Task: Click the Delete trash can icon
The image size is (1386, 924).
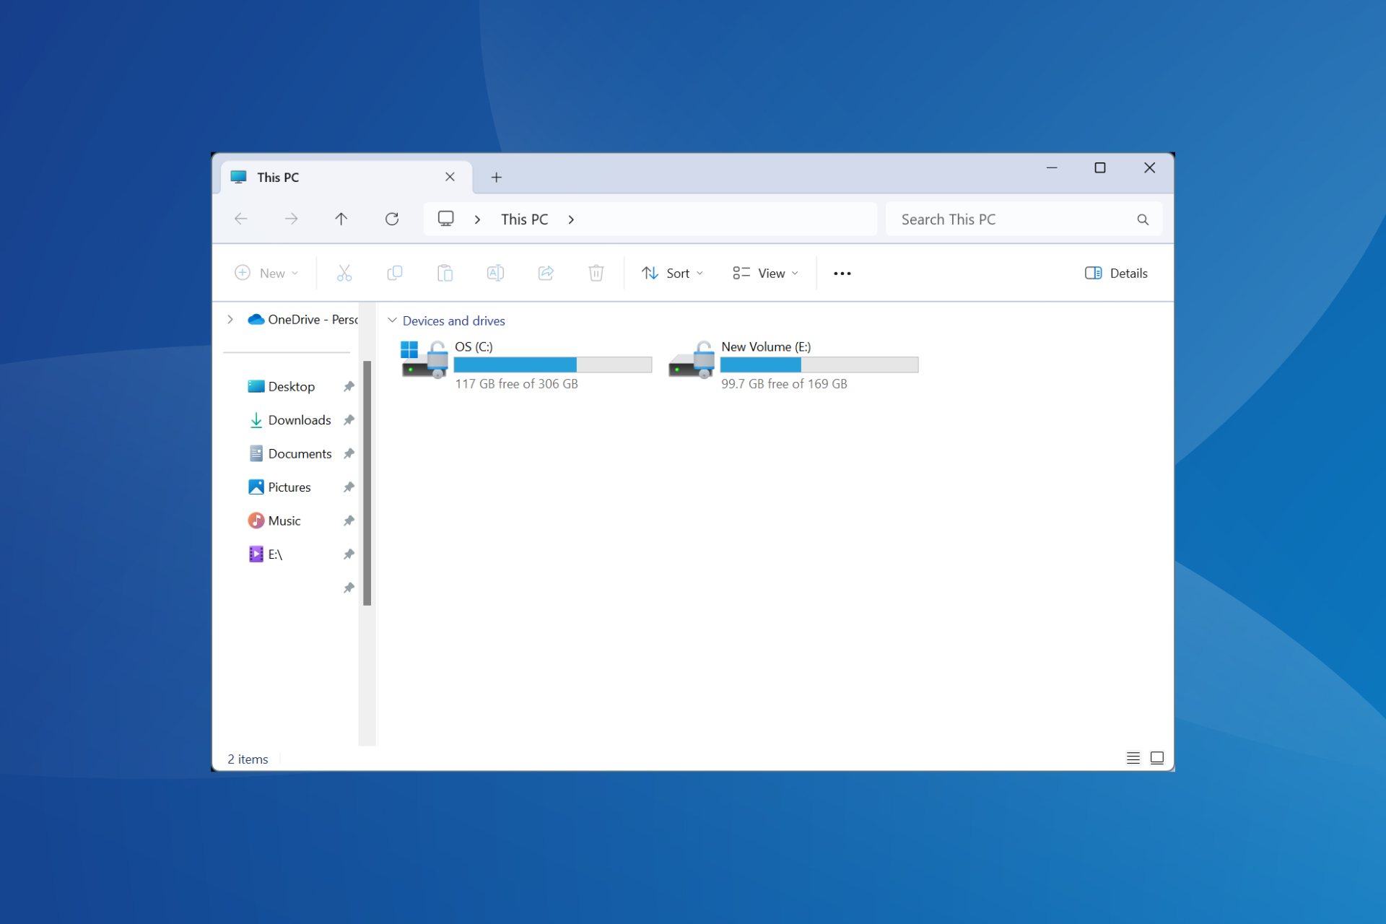Action: click(x=596, y=273)
